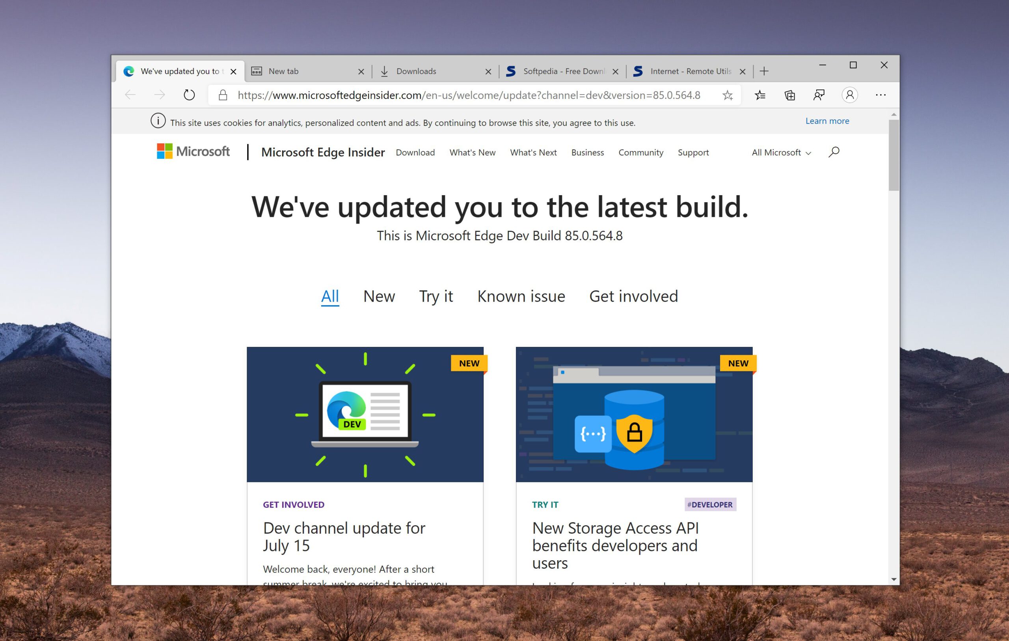This screenshot has height=641, width=1009.
Task: Select the Known issue tab
Action: coord(521,296)
